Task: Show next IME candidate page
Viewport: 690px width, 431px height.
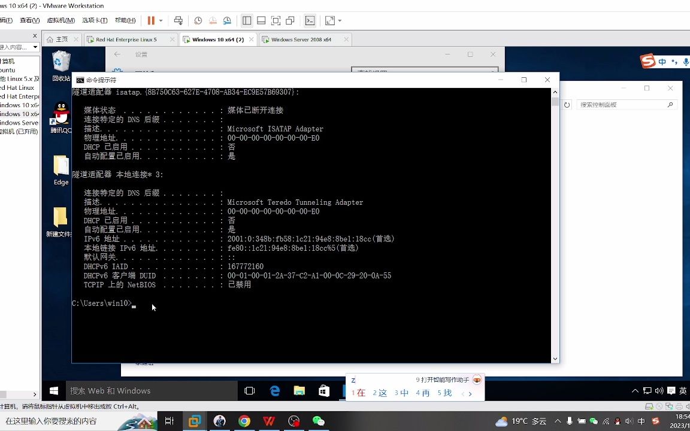Action: click(x=470, y=393)
